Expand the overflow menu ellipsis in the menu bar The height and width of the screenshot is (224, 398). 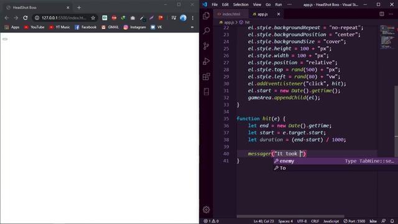289,4
